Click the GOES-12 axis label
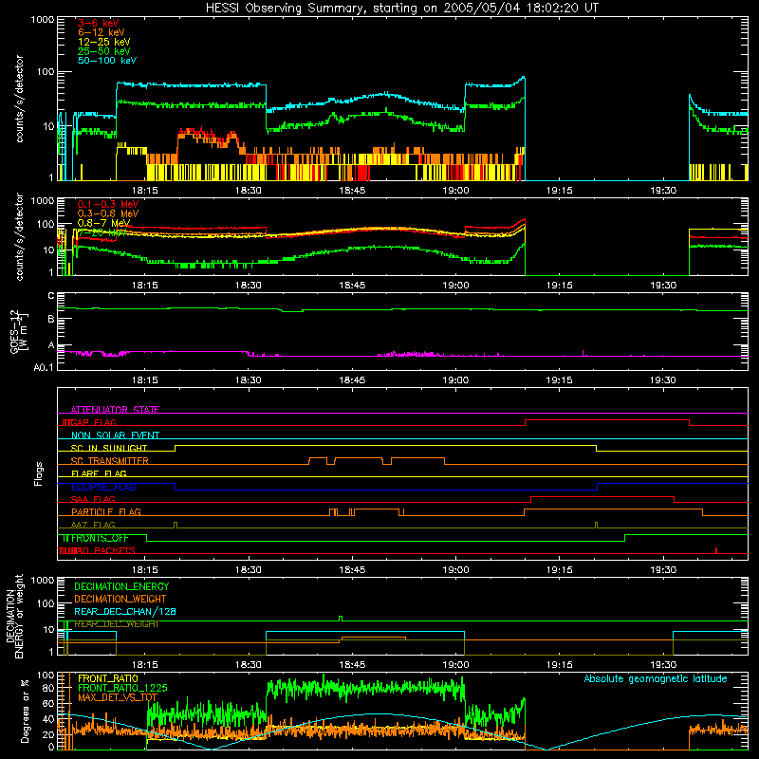 point(19,331)
